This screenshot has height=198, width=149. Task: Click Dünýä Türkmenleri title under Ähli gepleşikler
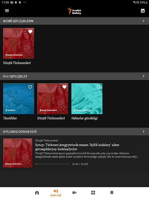[x=51, y=118]
